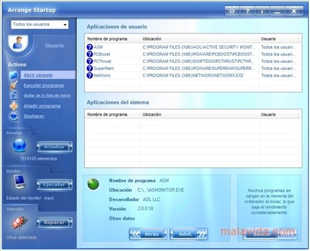This screenshot has width=310, height=251.
Task: Click the Añadir programa link
Action: (x=42, y=106)
